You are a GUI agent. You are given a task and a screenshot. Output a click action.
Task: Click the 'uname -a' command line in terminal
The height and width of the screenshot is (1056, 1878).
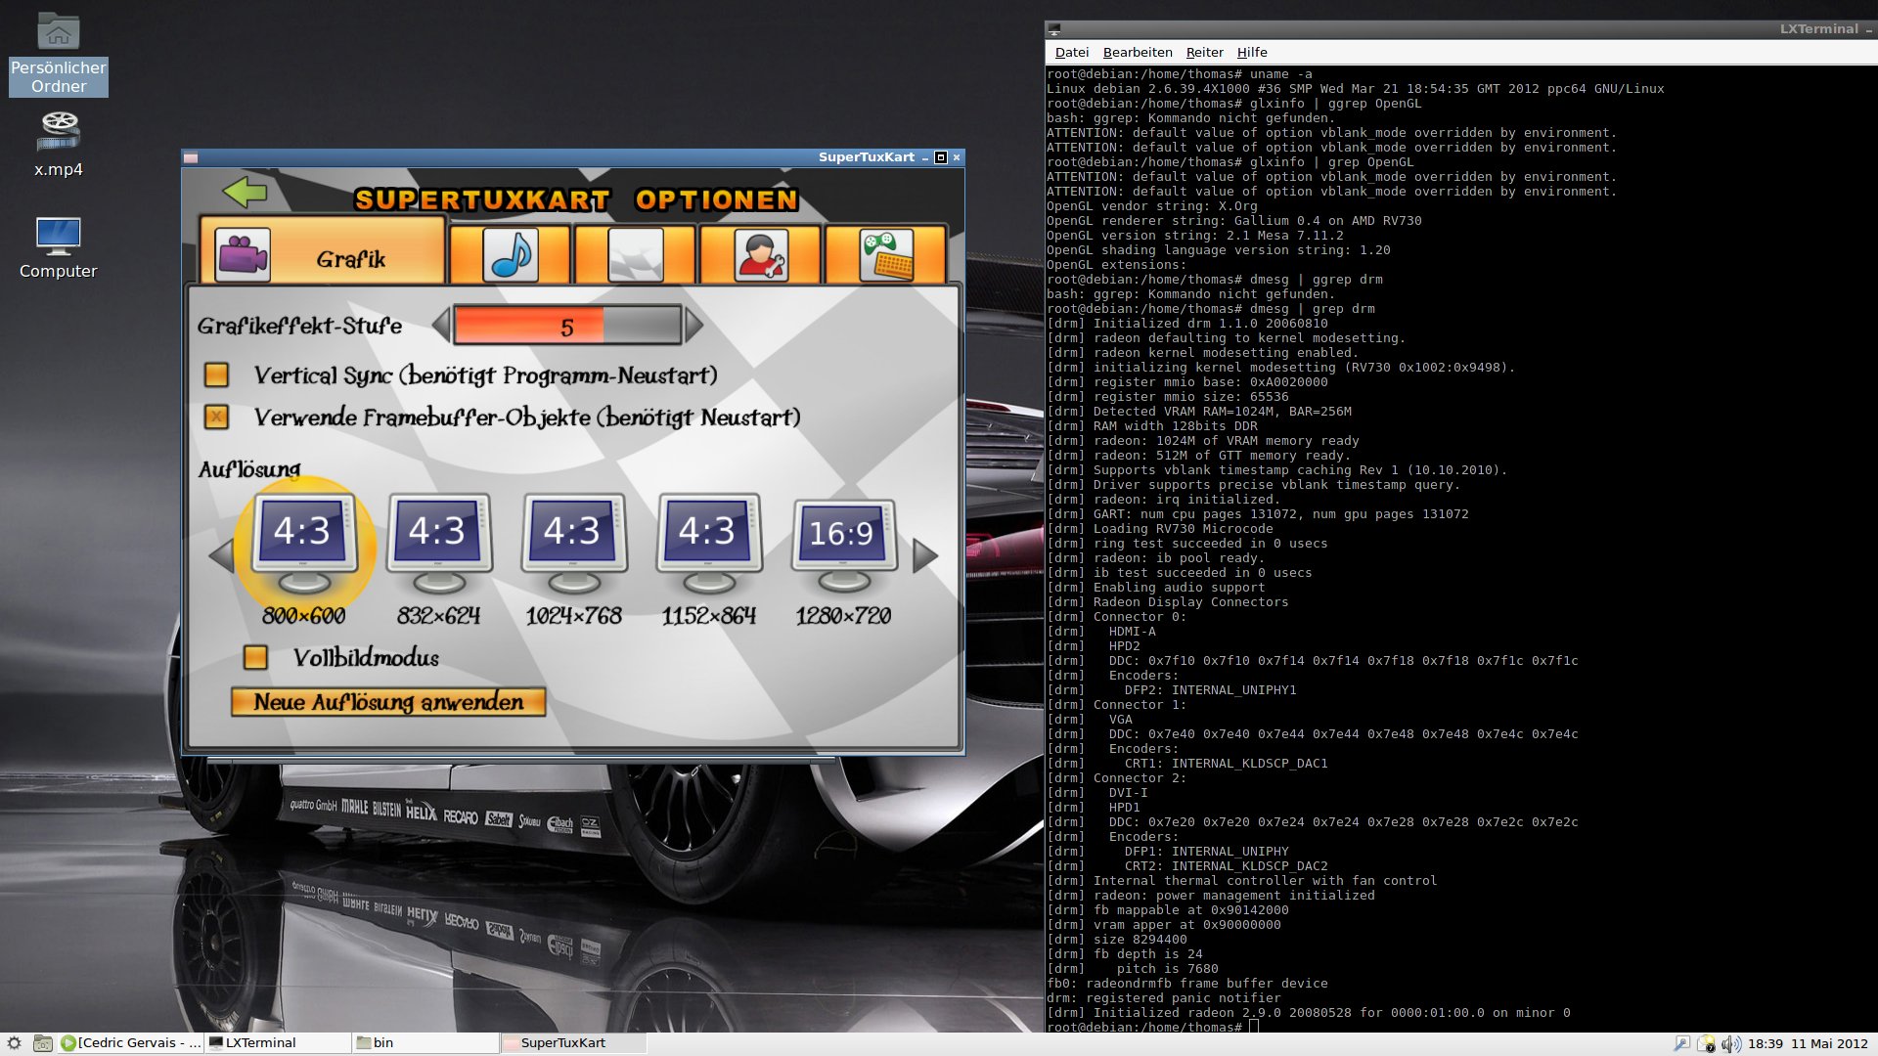(x=1180, y=74)
